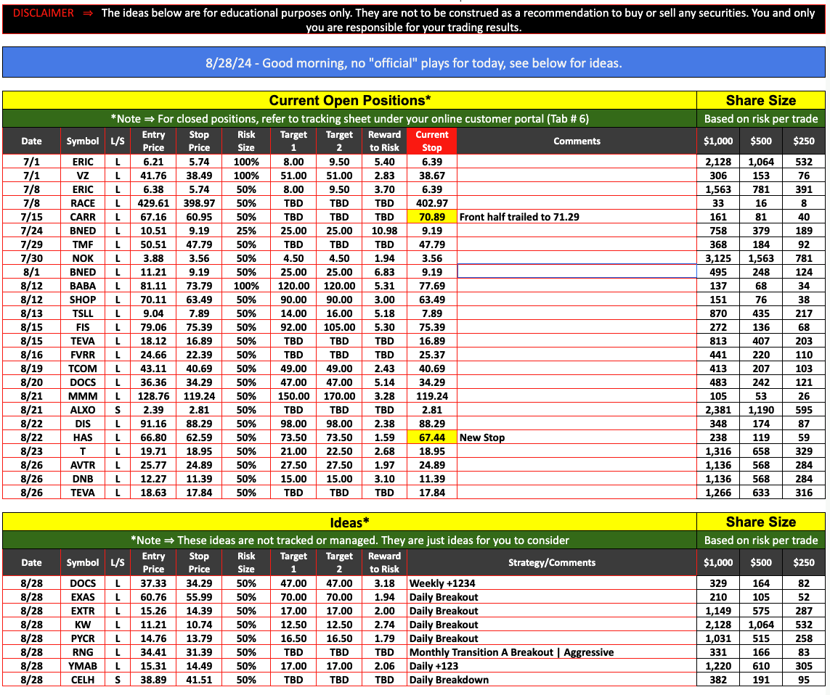
Task: Click the red DISCLAIMER banner text
Action: pos(42,13)
